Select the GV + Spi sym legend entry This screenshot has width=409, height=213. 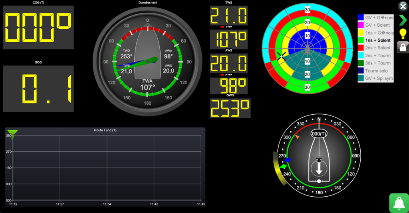pos(375,78)
